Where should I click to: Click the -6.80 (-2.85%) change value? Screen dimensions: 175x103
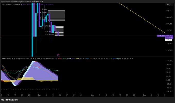pyautogui.click(x=49, y=5)
